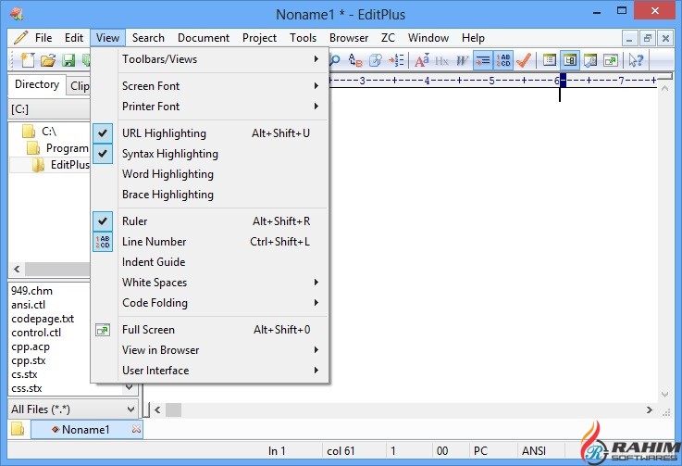Open the Project menu
The width and height of the screenshot is (682, 466).
click(x=260, y=38)
